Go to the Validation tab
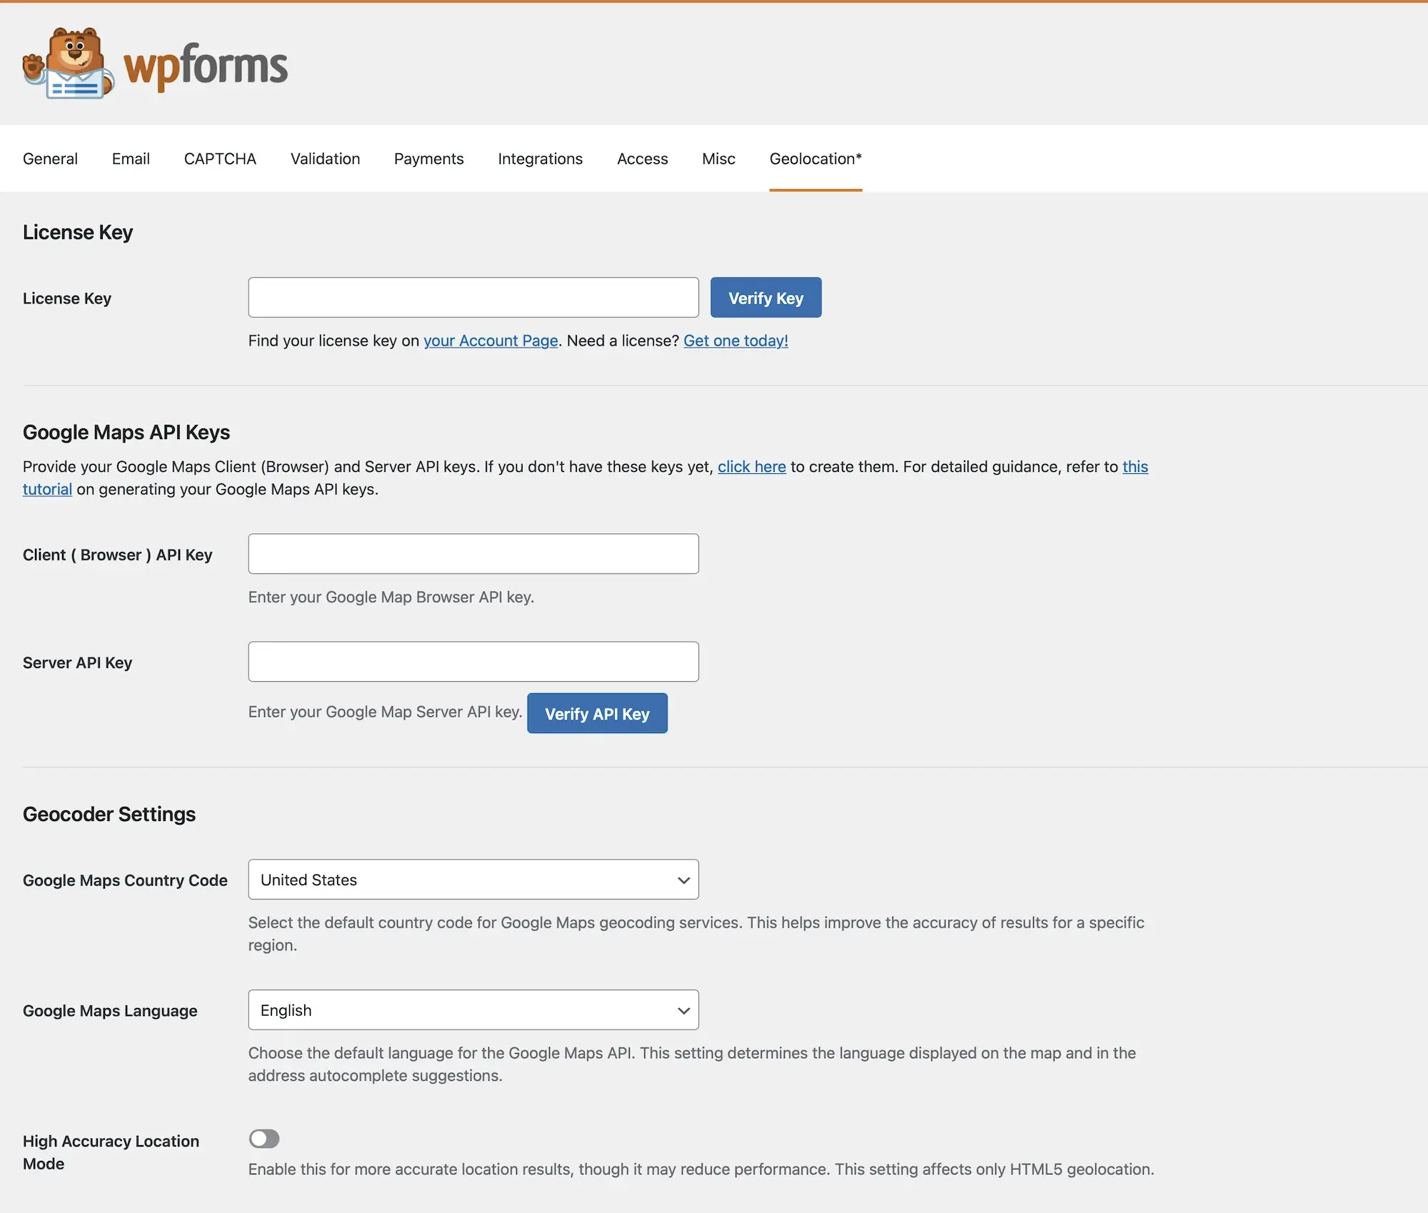 pos(325,158)
